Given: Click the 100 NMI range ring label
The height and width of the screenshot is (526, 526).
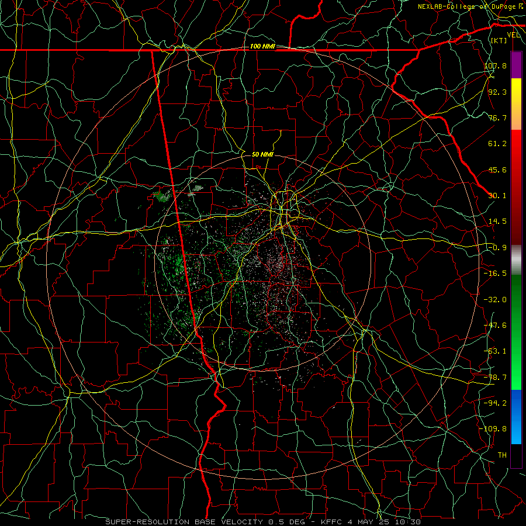Looking at the screenshot, I should (x=262, y=46).
